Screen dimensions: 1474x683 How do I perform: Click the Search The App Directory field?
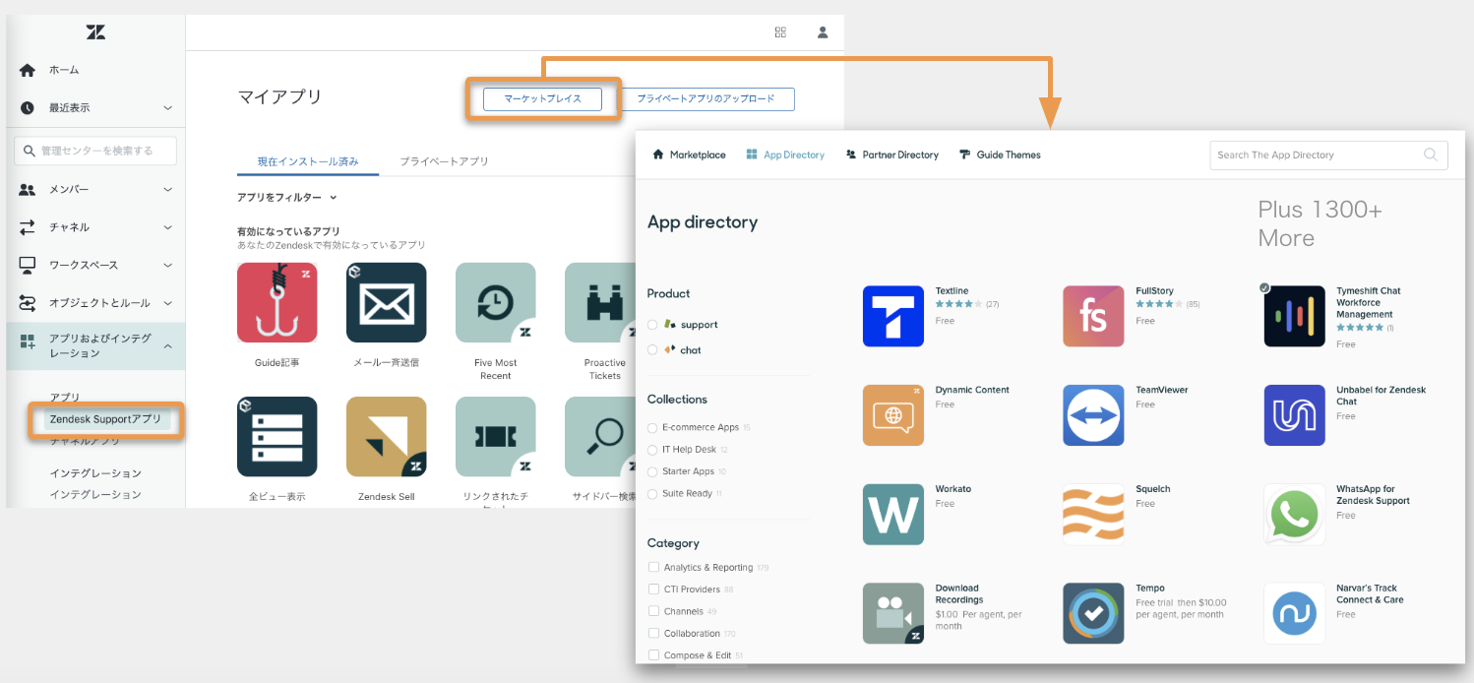coord(1317,155)
